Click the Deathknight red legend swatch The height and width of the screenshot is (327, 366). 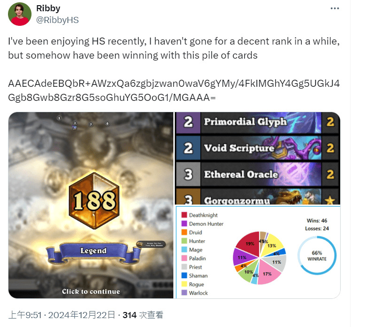point(184,215)
